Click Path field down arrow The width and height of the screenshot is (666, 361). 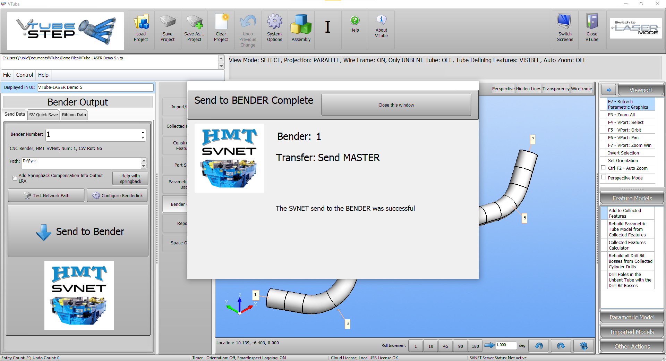[x=144, y=166]
